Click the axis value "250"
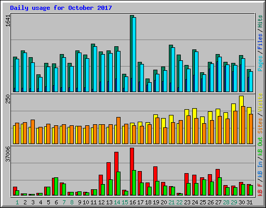Screen dimensions: 266x208 [8, 99]
